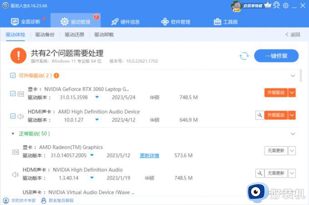Click the USB声卡 NVIDIA Virtual Audio Device row
Viewport: 309px width, 205px height.
pyautogui.click(x=79, y=192)
